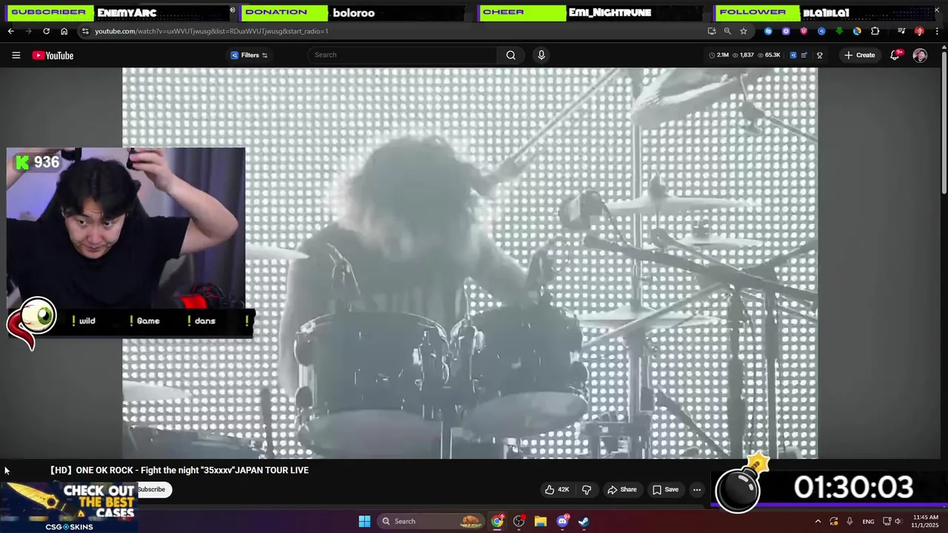948x533 pixels.
Task: Open the Chrome profile avatar
Action: (919, 31)
